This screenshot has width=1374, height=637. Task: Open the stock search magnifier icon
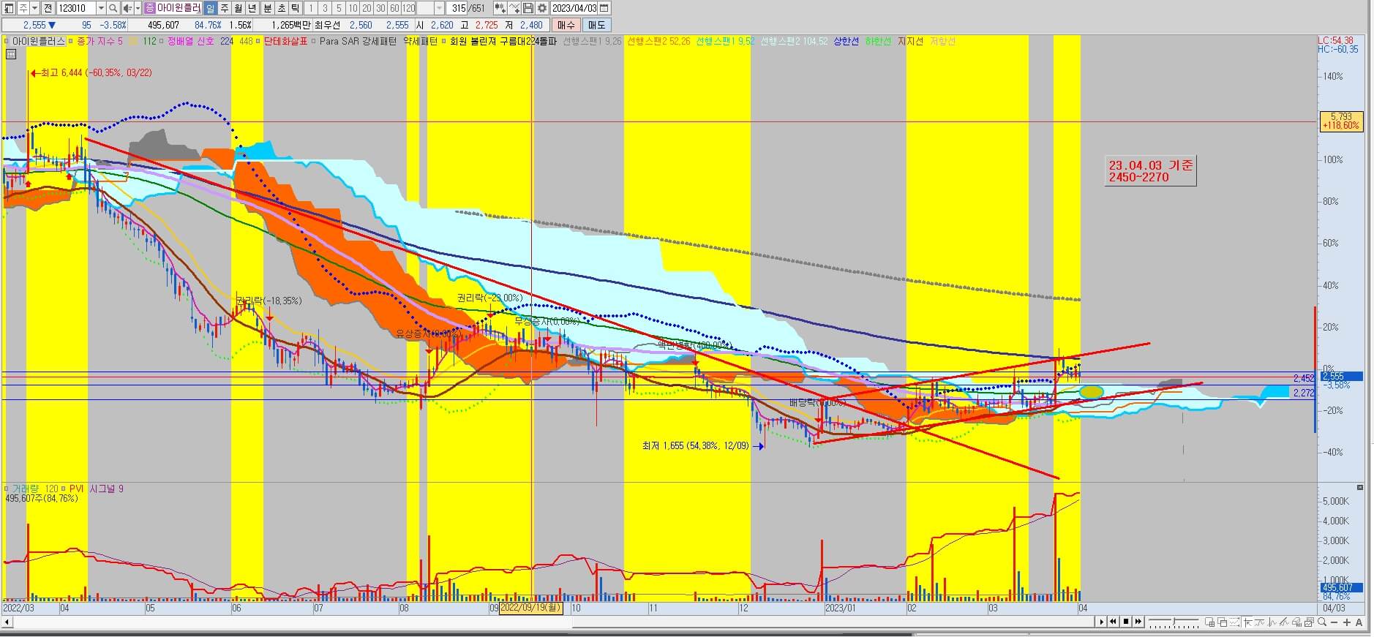pos(113,8)
